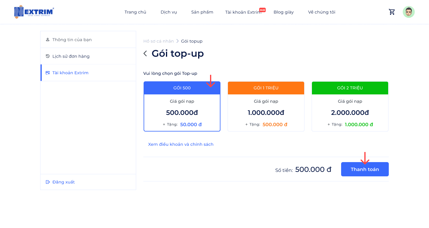Click the Thanh toán button

pos(365,169)
